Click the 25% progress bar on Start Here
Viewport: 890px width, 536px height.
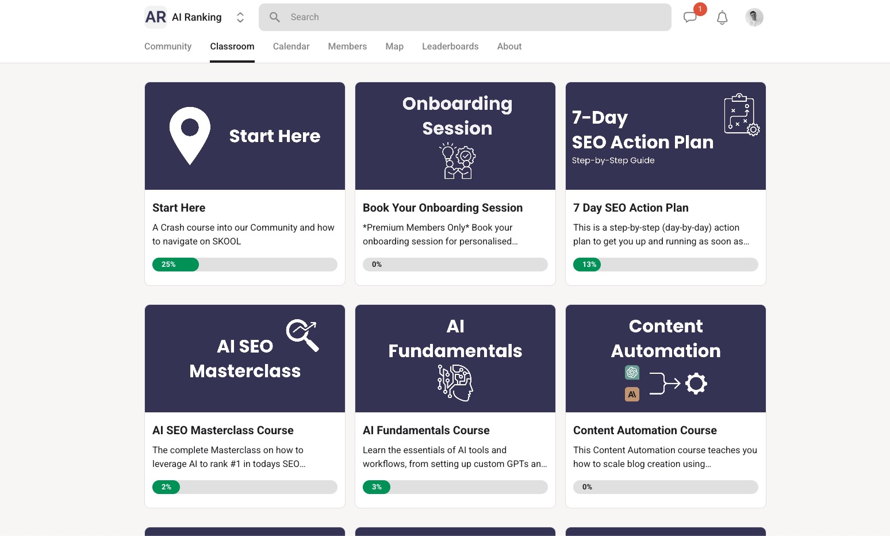pyautogui.click(x=175, y=264)
